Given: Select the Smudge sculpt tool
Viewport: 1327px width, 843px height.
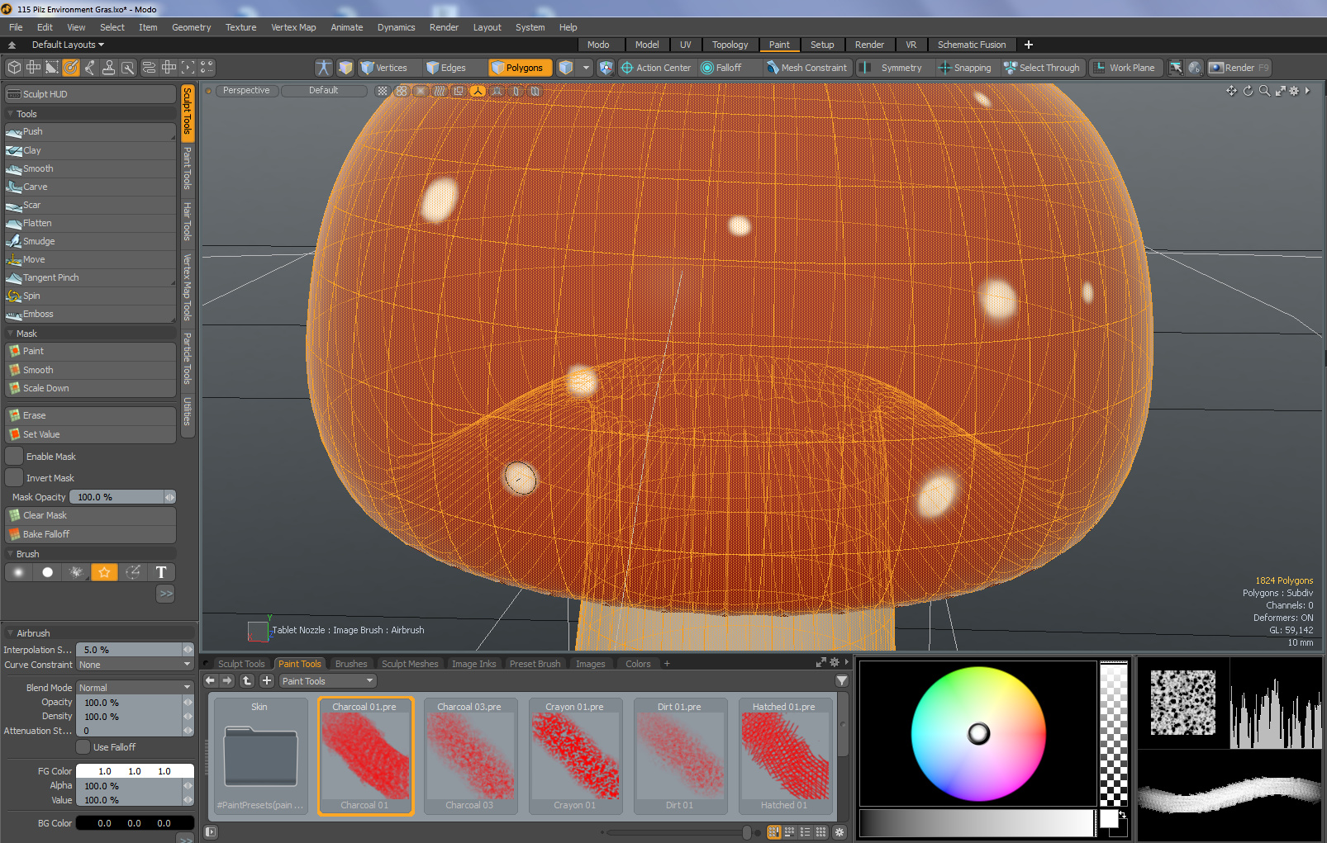Looking at the screenshot, I should pos(39,241).
